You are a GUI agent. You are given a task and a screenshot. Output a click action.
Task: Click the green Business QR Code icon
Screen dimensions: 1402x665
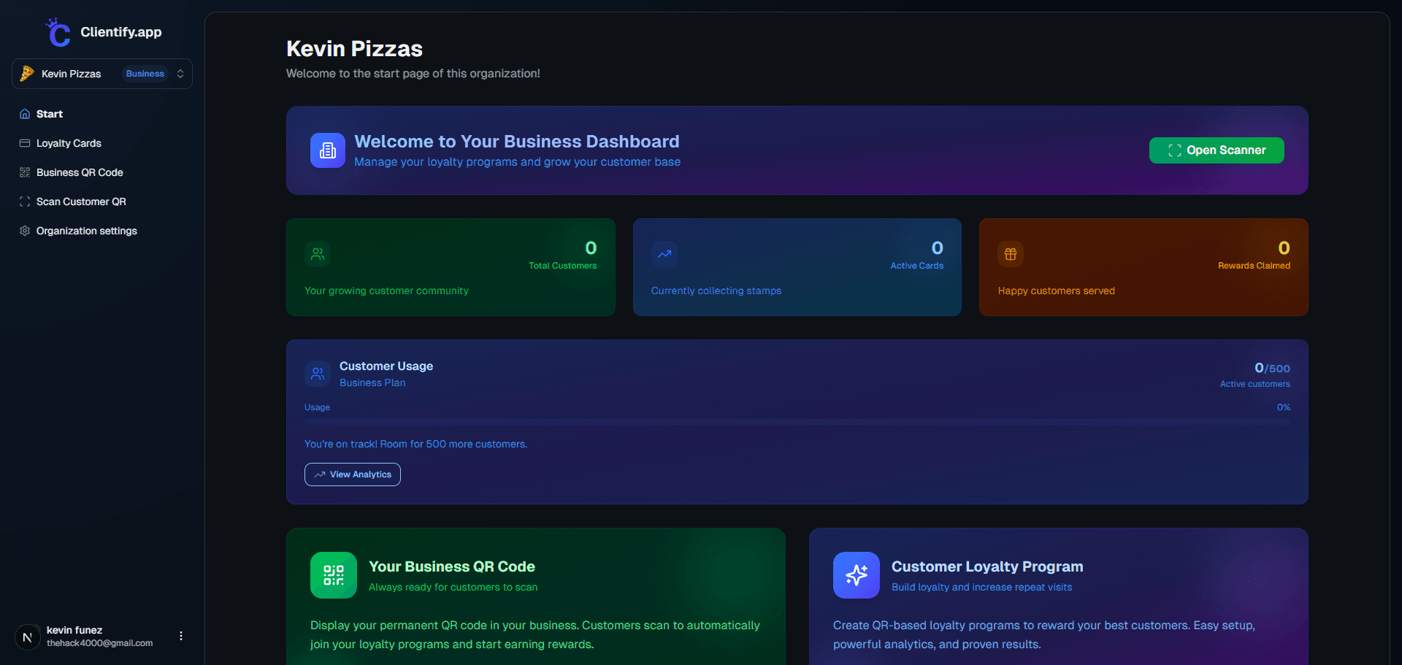[334, 575]
